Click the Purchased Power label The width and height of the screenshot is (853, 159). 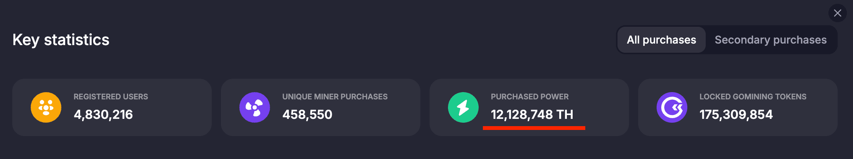[530, 97]
